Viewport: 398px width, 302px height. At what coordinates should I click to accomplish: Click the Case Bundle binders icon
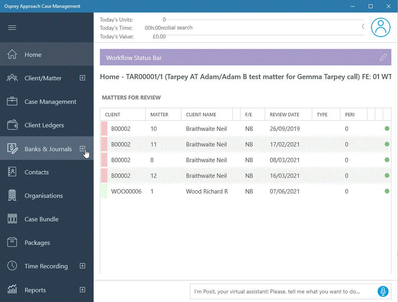[x=12, y=219]
